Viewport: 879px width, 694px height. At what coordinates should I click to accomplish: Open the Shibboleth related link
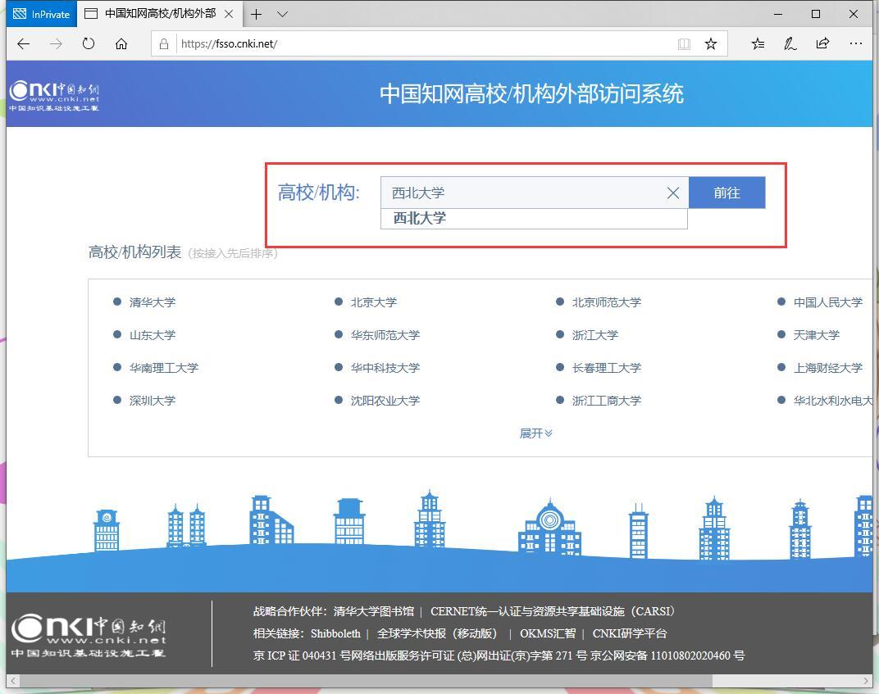tap(336, 633)
